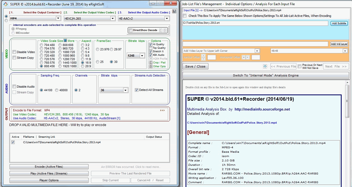Viewport: 352px width, 187px height.
Task: Toggle video Stream Copy checkbox
Action: coord(14,58)
